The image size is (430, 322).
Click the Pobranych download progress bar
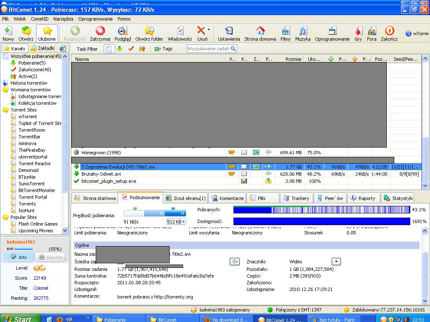click(x=322, y=210)
